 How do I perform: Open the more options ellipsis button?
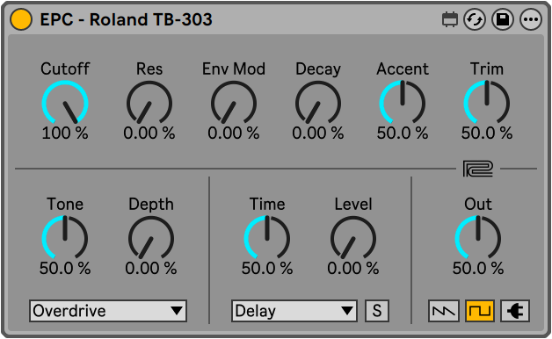click(x=531, y=19)
